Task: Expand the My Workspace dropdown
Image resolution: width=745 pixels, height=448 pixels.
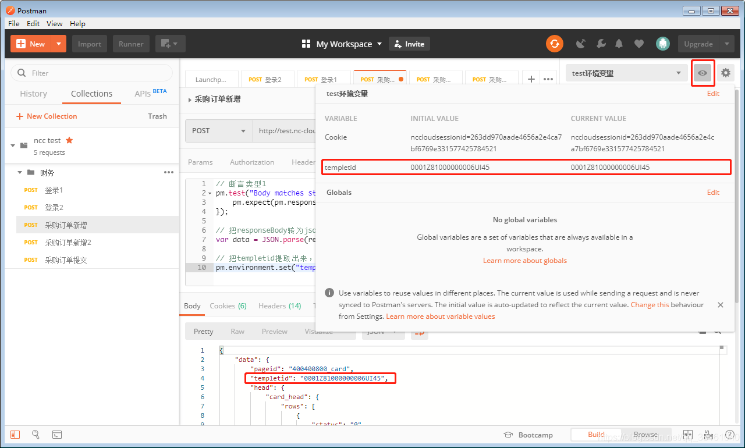Action: (342, 44)
